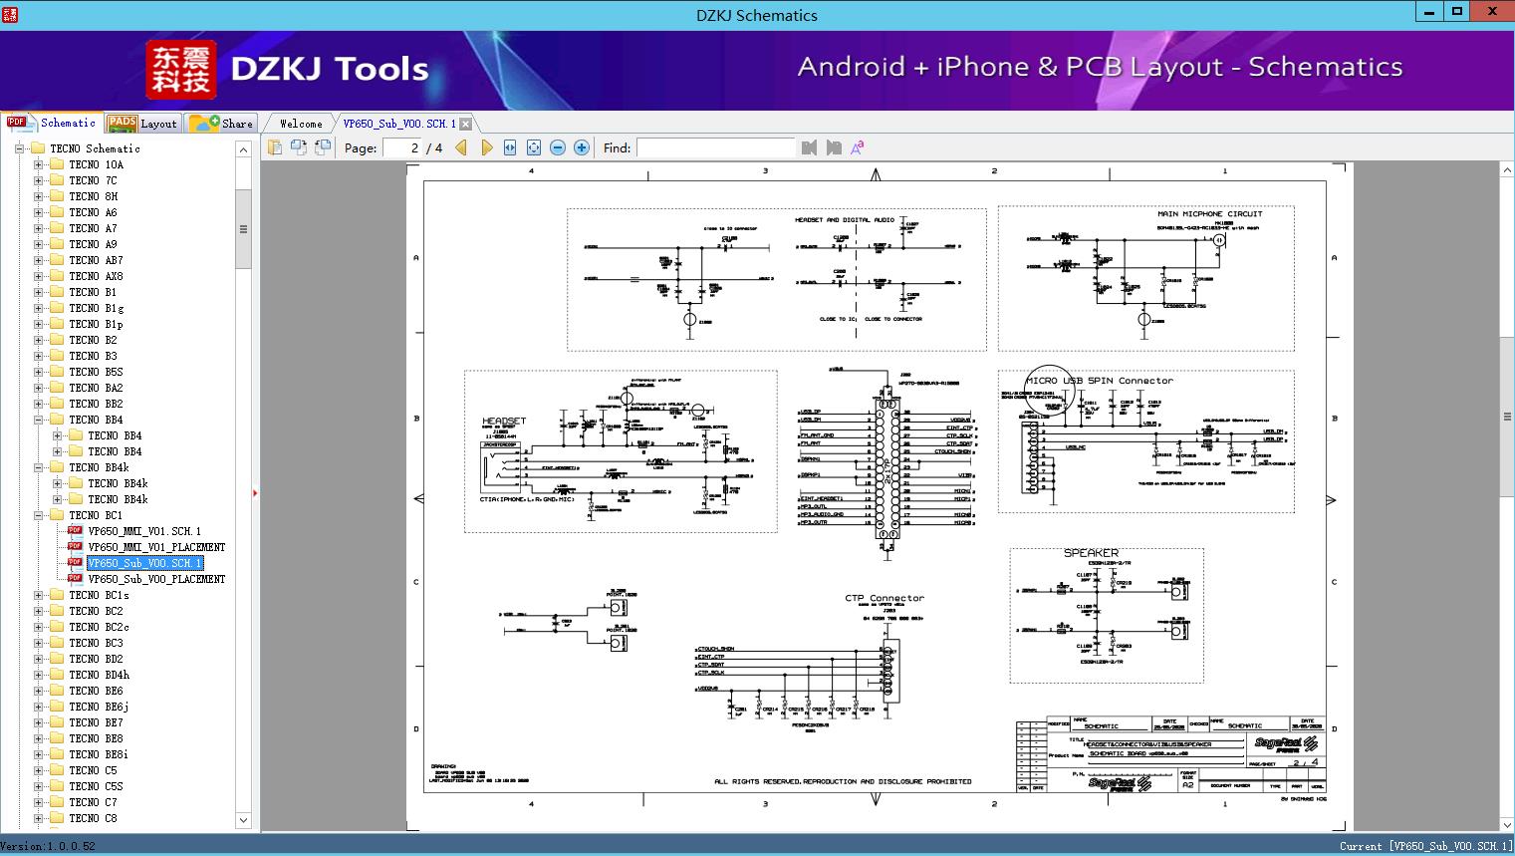Click the fit page icon
This screenshot has width=1515, height=856.
click(534, 147)
